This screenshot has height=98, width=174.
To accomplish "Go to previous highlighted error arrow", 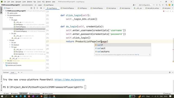I will pyautogui.click(x=170, y=11).
